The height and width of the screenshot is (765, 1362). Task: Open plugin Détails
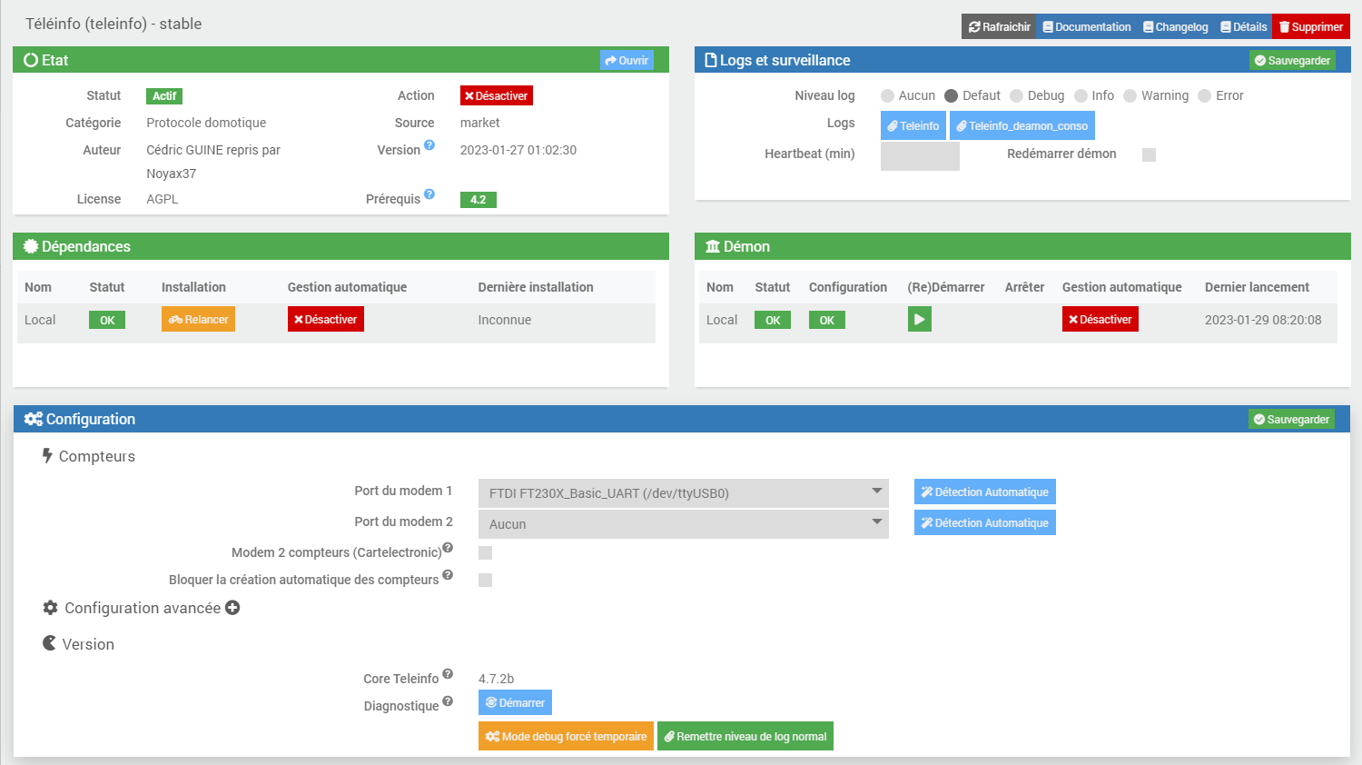click(x=1244, y=27)
